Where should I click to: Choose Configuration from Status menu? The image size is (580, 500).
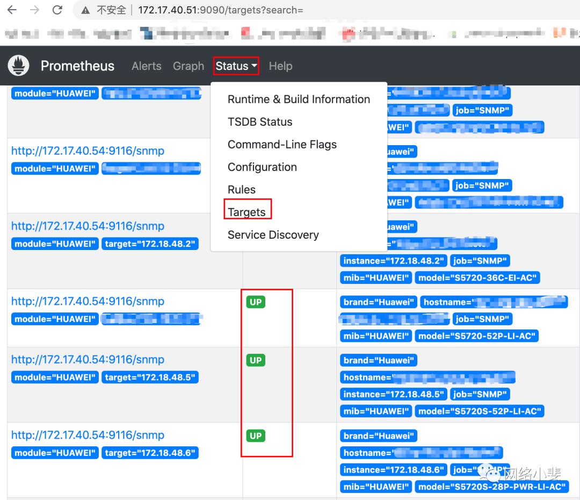click(262, 167)
